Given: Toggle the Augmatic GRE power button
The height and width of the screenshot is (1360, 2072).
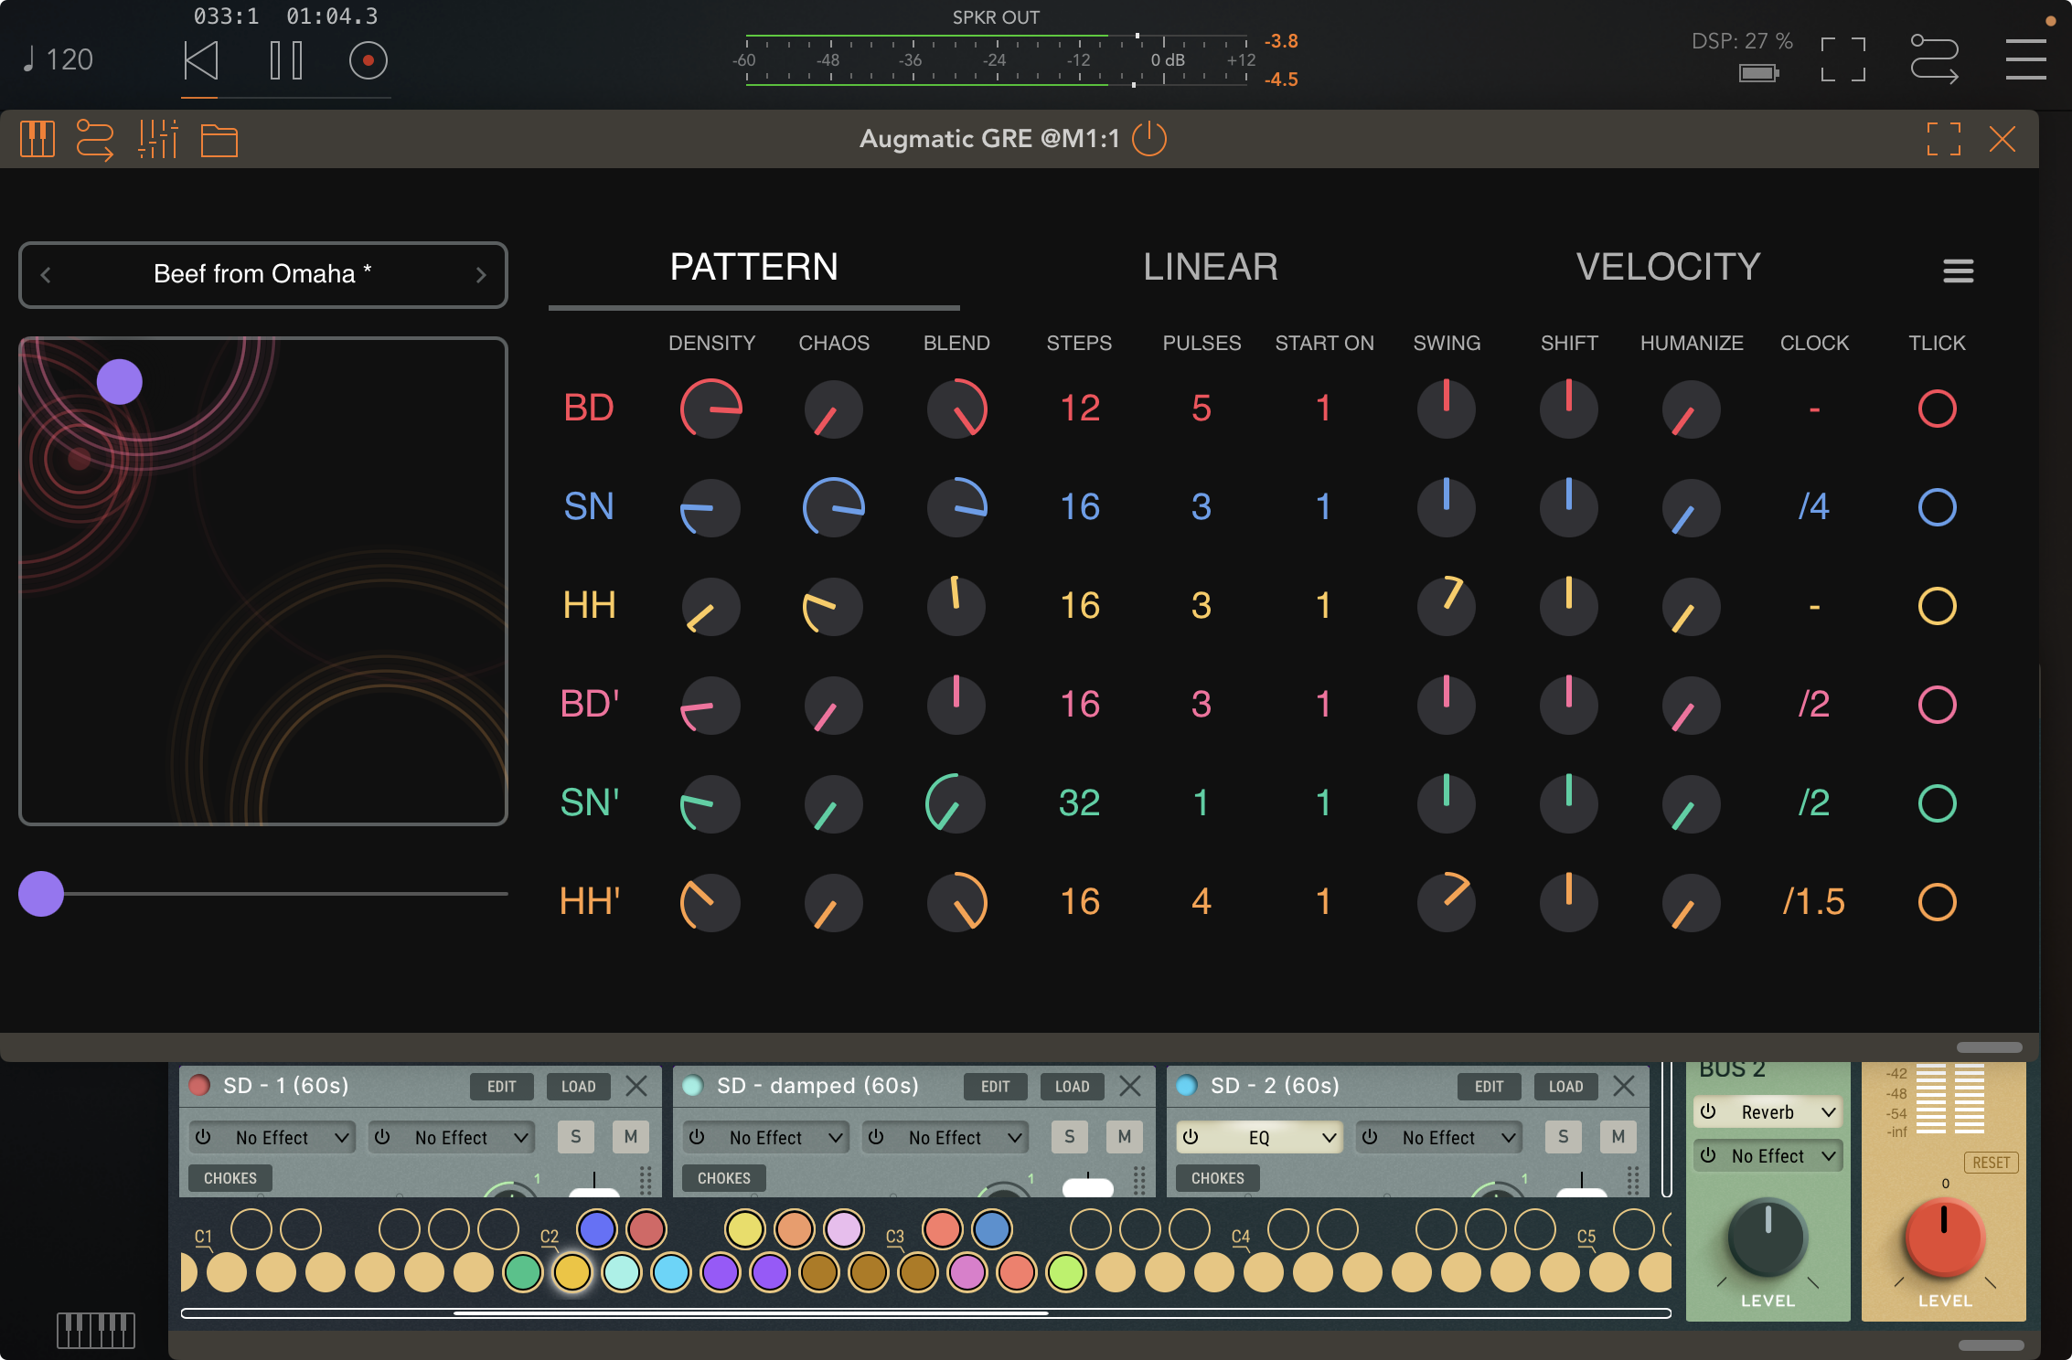Looking at the screenshot, I should point(1148,139).
